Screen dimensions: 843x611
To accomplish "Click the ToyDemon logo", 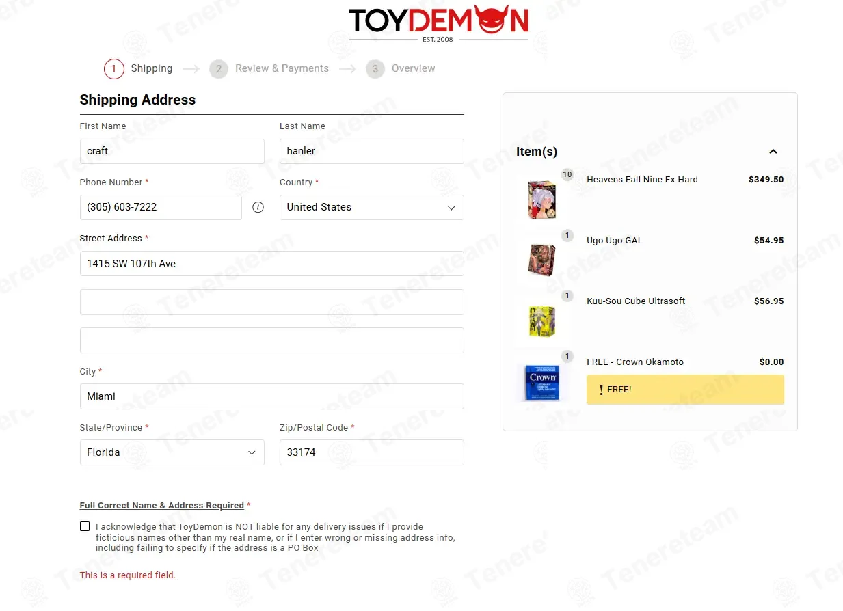I will (x=438, y=23).
